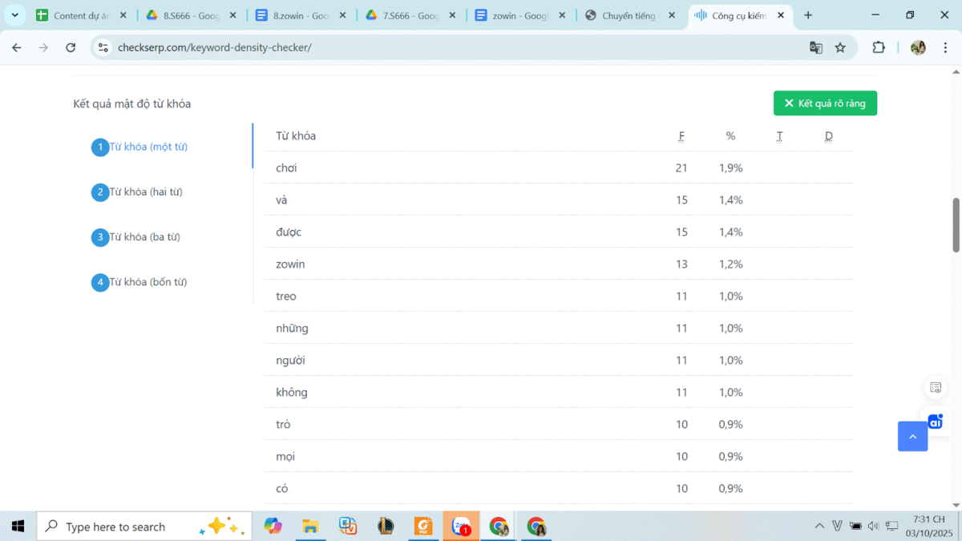Click the page vertical scrollbar thumb
The image size is (962, 541).
[956, 224]
